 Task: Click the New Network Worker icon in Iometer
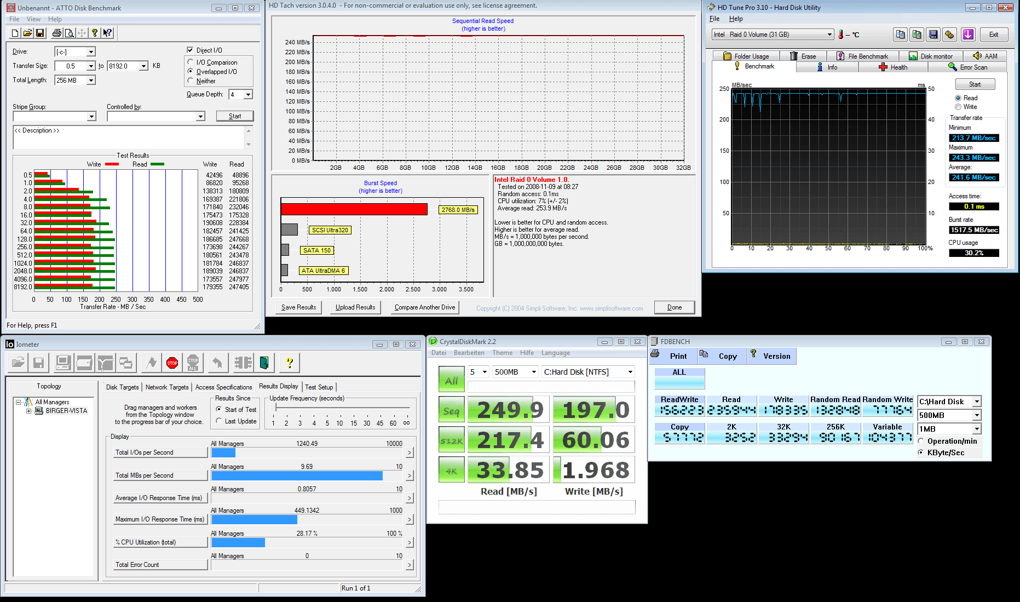[x=105, y=363]
